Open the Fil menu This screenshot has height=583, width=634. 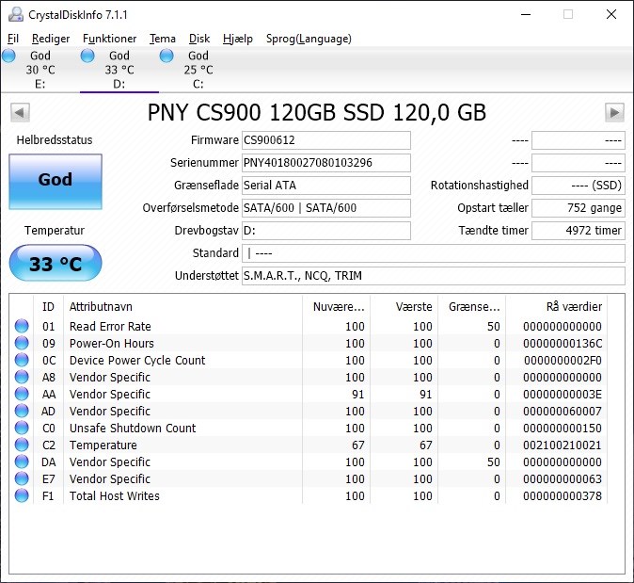click(13, 39)
